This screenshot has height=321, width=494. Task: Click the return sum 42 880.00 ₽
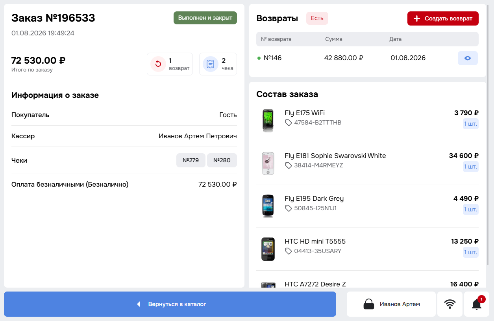344,58
